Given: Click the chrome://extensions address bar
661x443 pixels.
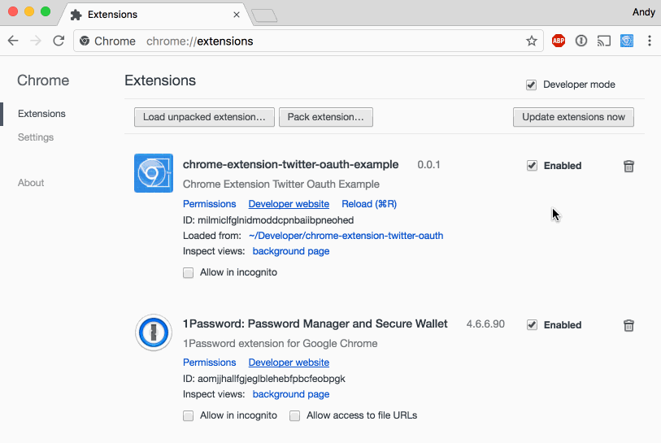Looking at the screenshot, I should [308, 41].
